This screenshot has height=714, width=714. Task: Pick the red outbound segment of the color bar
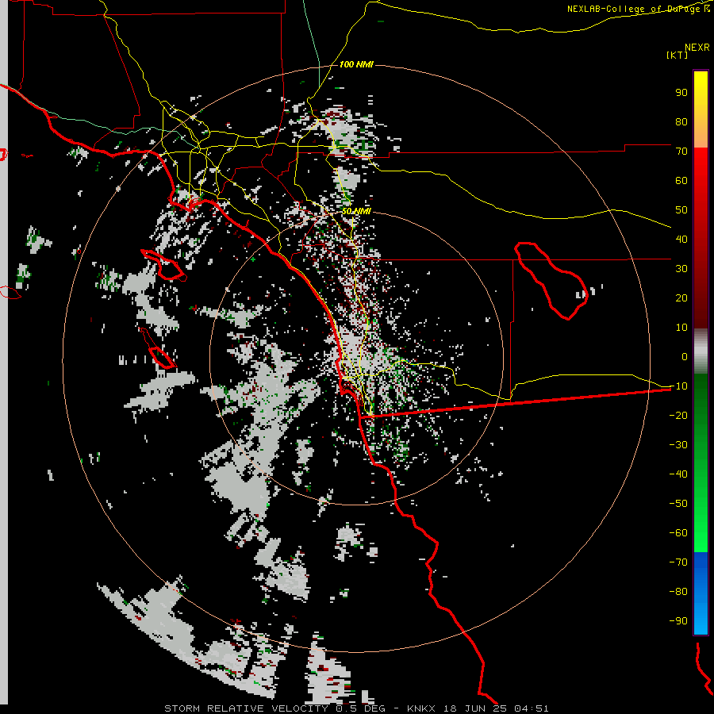(701, 238)
